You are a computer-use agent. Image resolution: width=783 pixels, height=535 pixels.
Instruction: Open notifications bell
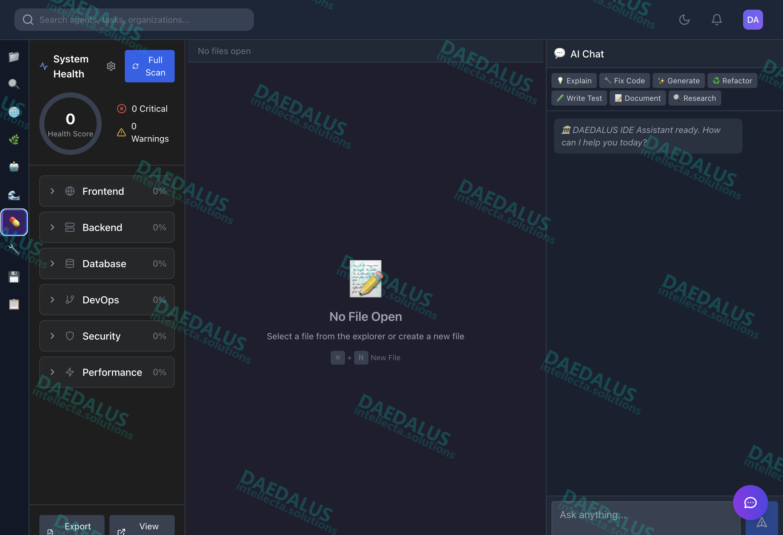[x=717, y=20]
